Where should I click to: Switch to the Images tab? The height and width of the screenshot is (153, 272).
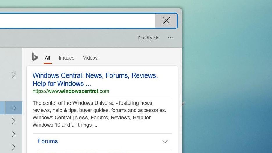pos(67,58)
